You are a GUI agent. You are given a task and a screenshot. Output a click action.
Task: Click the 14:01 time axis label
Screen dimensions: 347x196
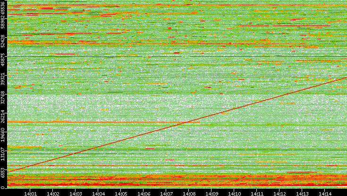coord(30,194)
